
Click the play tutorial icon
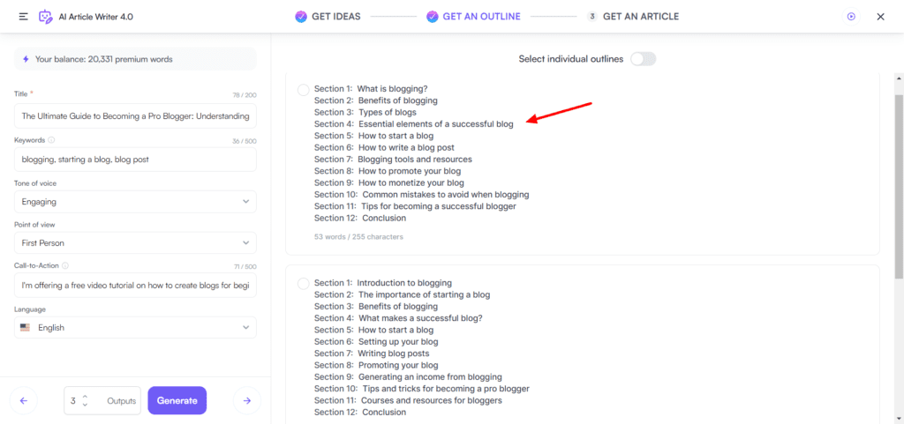pyautogui.click(x=851, y=17)
